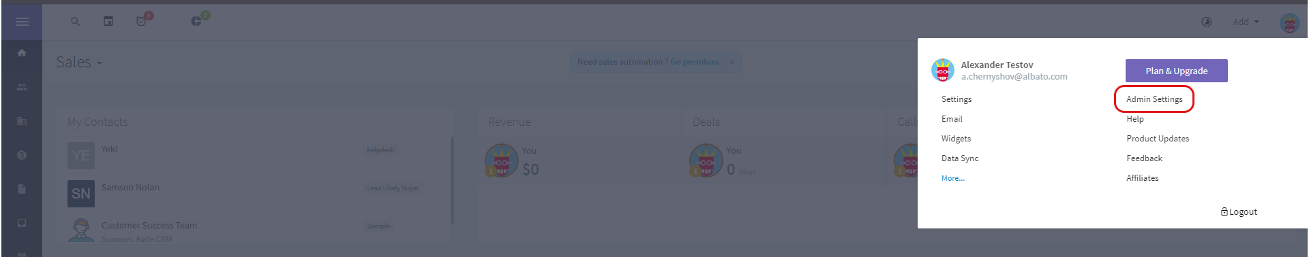This screenshot has width=1309, height=257.
Task: Select Admin Settings menu item
Action: tap(1154, 99)
